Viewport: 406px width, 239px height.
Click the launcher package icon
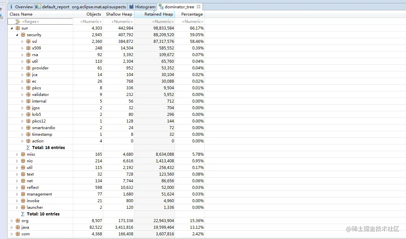23,207
